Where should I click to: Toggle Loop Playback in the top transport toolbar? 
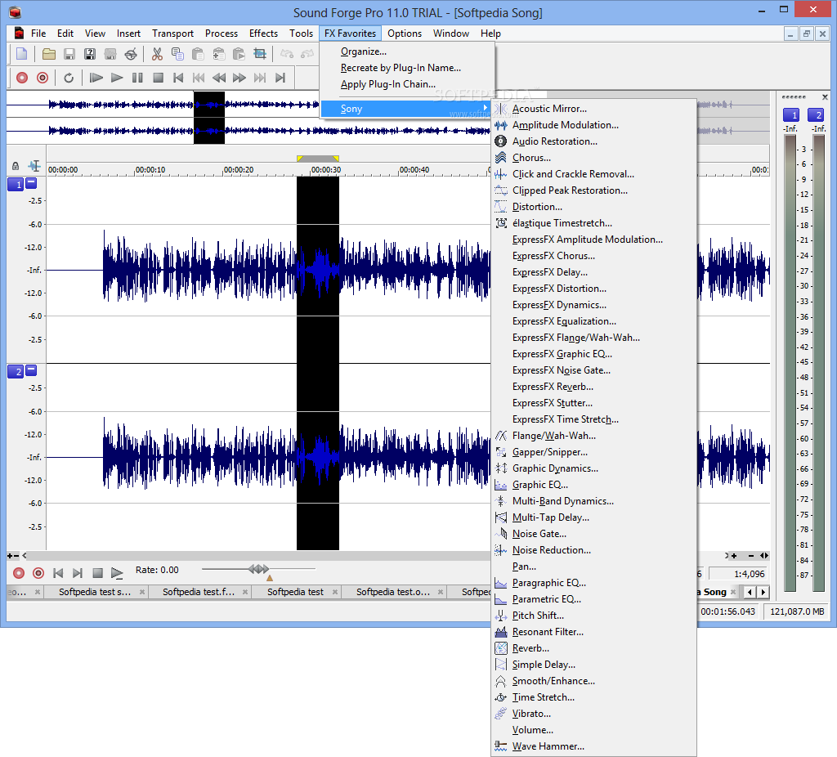coord(69,78)
